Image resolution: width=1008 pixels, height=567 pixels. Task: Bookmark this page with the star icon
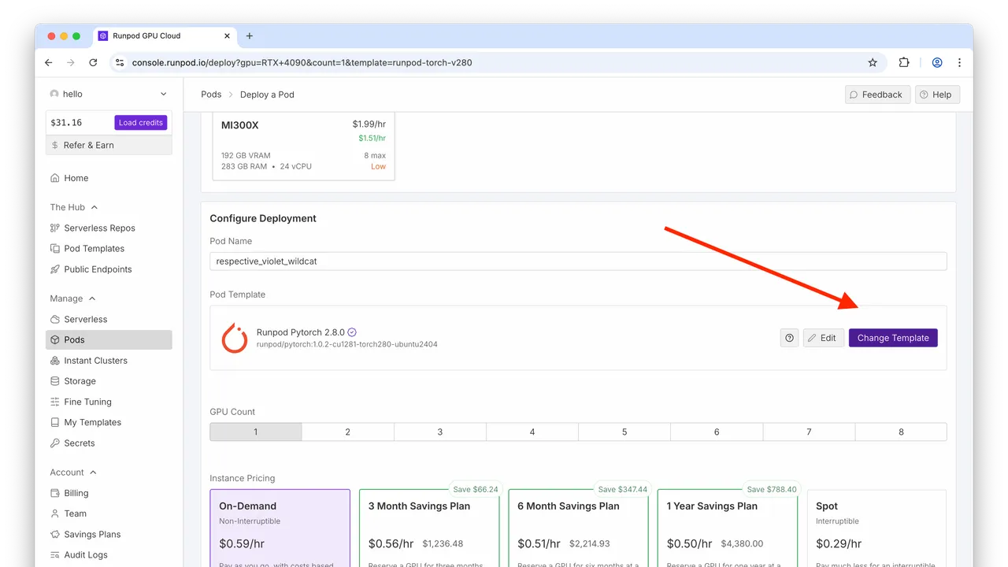click(x=873, y=62)
